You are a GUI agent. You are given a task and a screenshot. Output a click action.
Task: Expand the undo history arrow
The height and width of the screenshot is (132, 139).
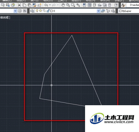point(50,5)
